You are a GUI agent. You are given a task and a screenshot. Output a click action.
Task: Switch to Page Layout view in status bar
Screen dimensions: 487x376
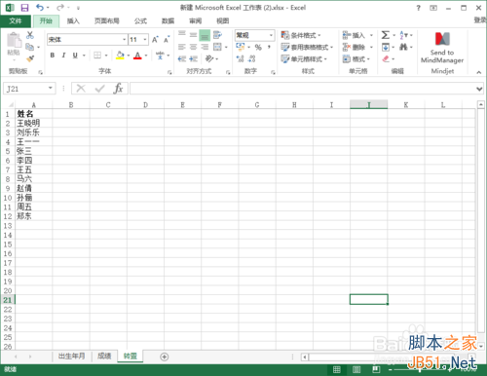click(x=356, y=369)
